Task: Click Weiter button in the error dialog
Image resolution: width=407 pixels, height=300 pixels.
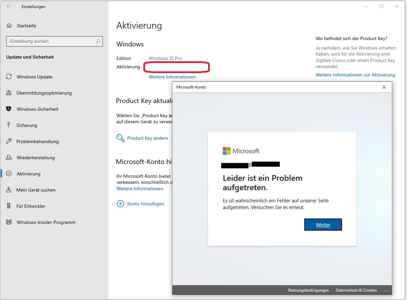Action: (x=323, y=225)
